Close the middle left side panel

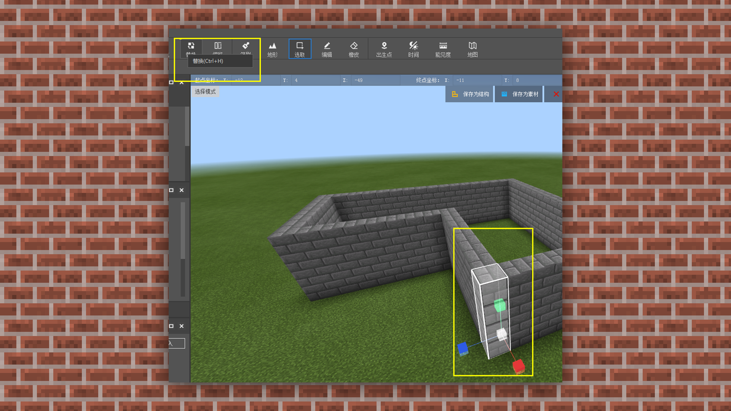pos(182,190)
